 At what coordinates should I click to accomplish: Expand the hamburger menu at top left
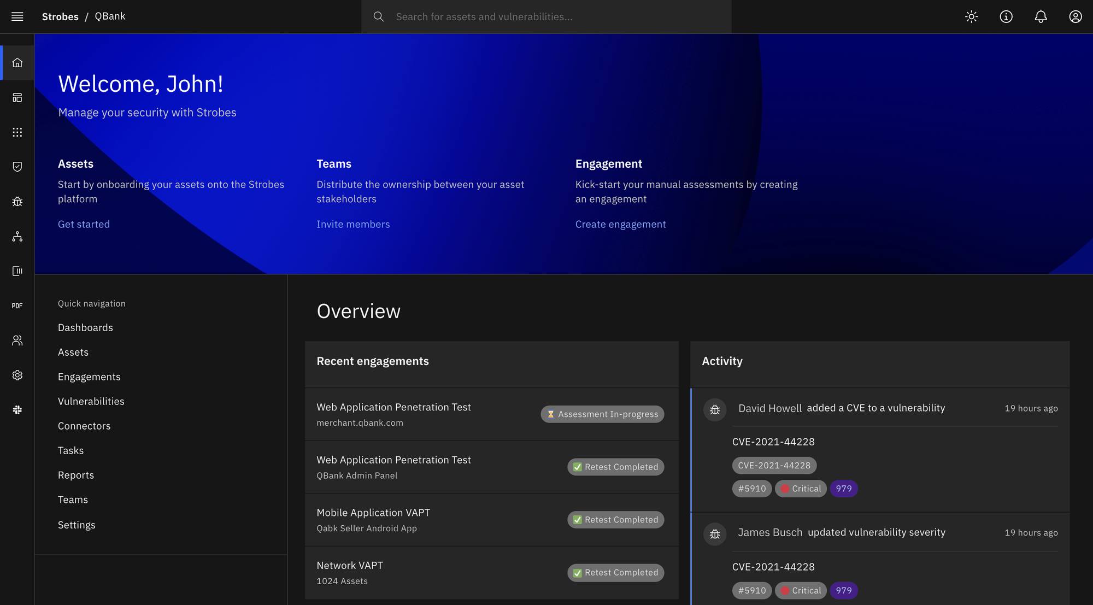pos(17,16)
